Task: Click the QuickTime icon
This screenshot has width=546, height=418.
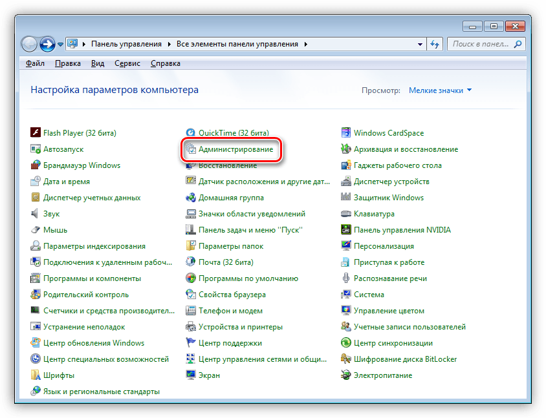Action: (x=191, y=133)
